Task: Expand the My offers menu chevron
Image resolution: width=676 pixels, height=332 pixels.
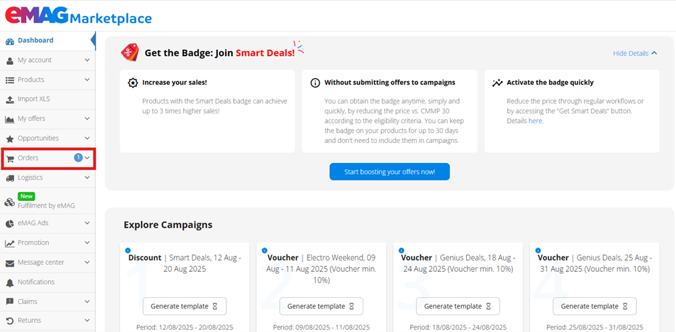Action: pos(87,119)
